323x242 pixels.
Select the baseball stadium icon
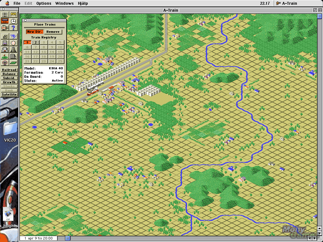(x=13, y=43)
